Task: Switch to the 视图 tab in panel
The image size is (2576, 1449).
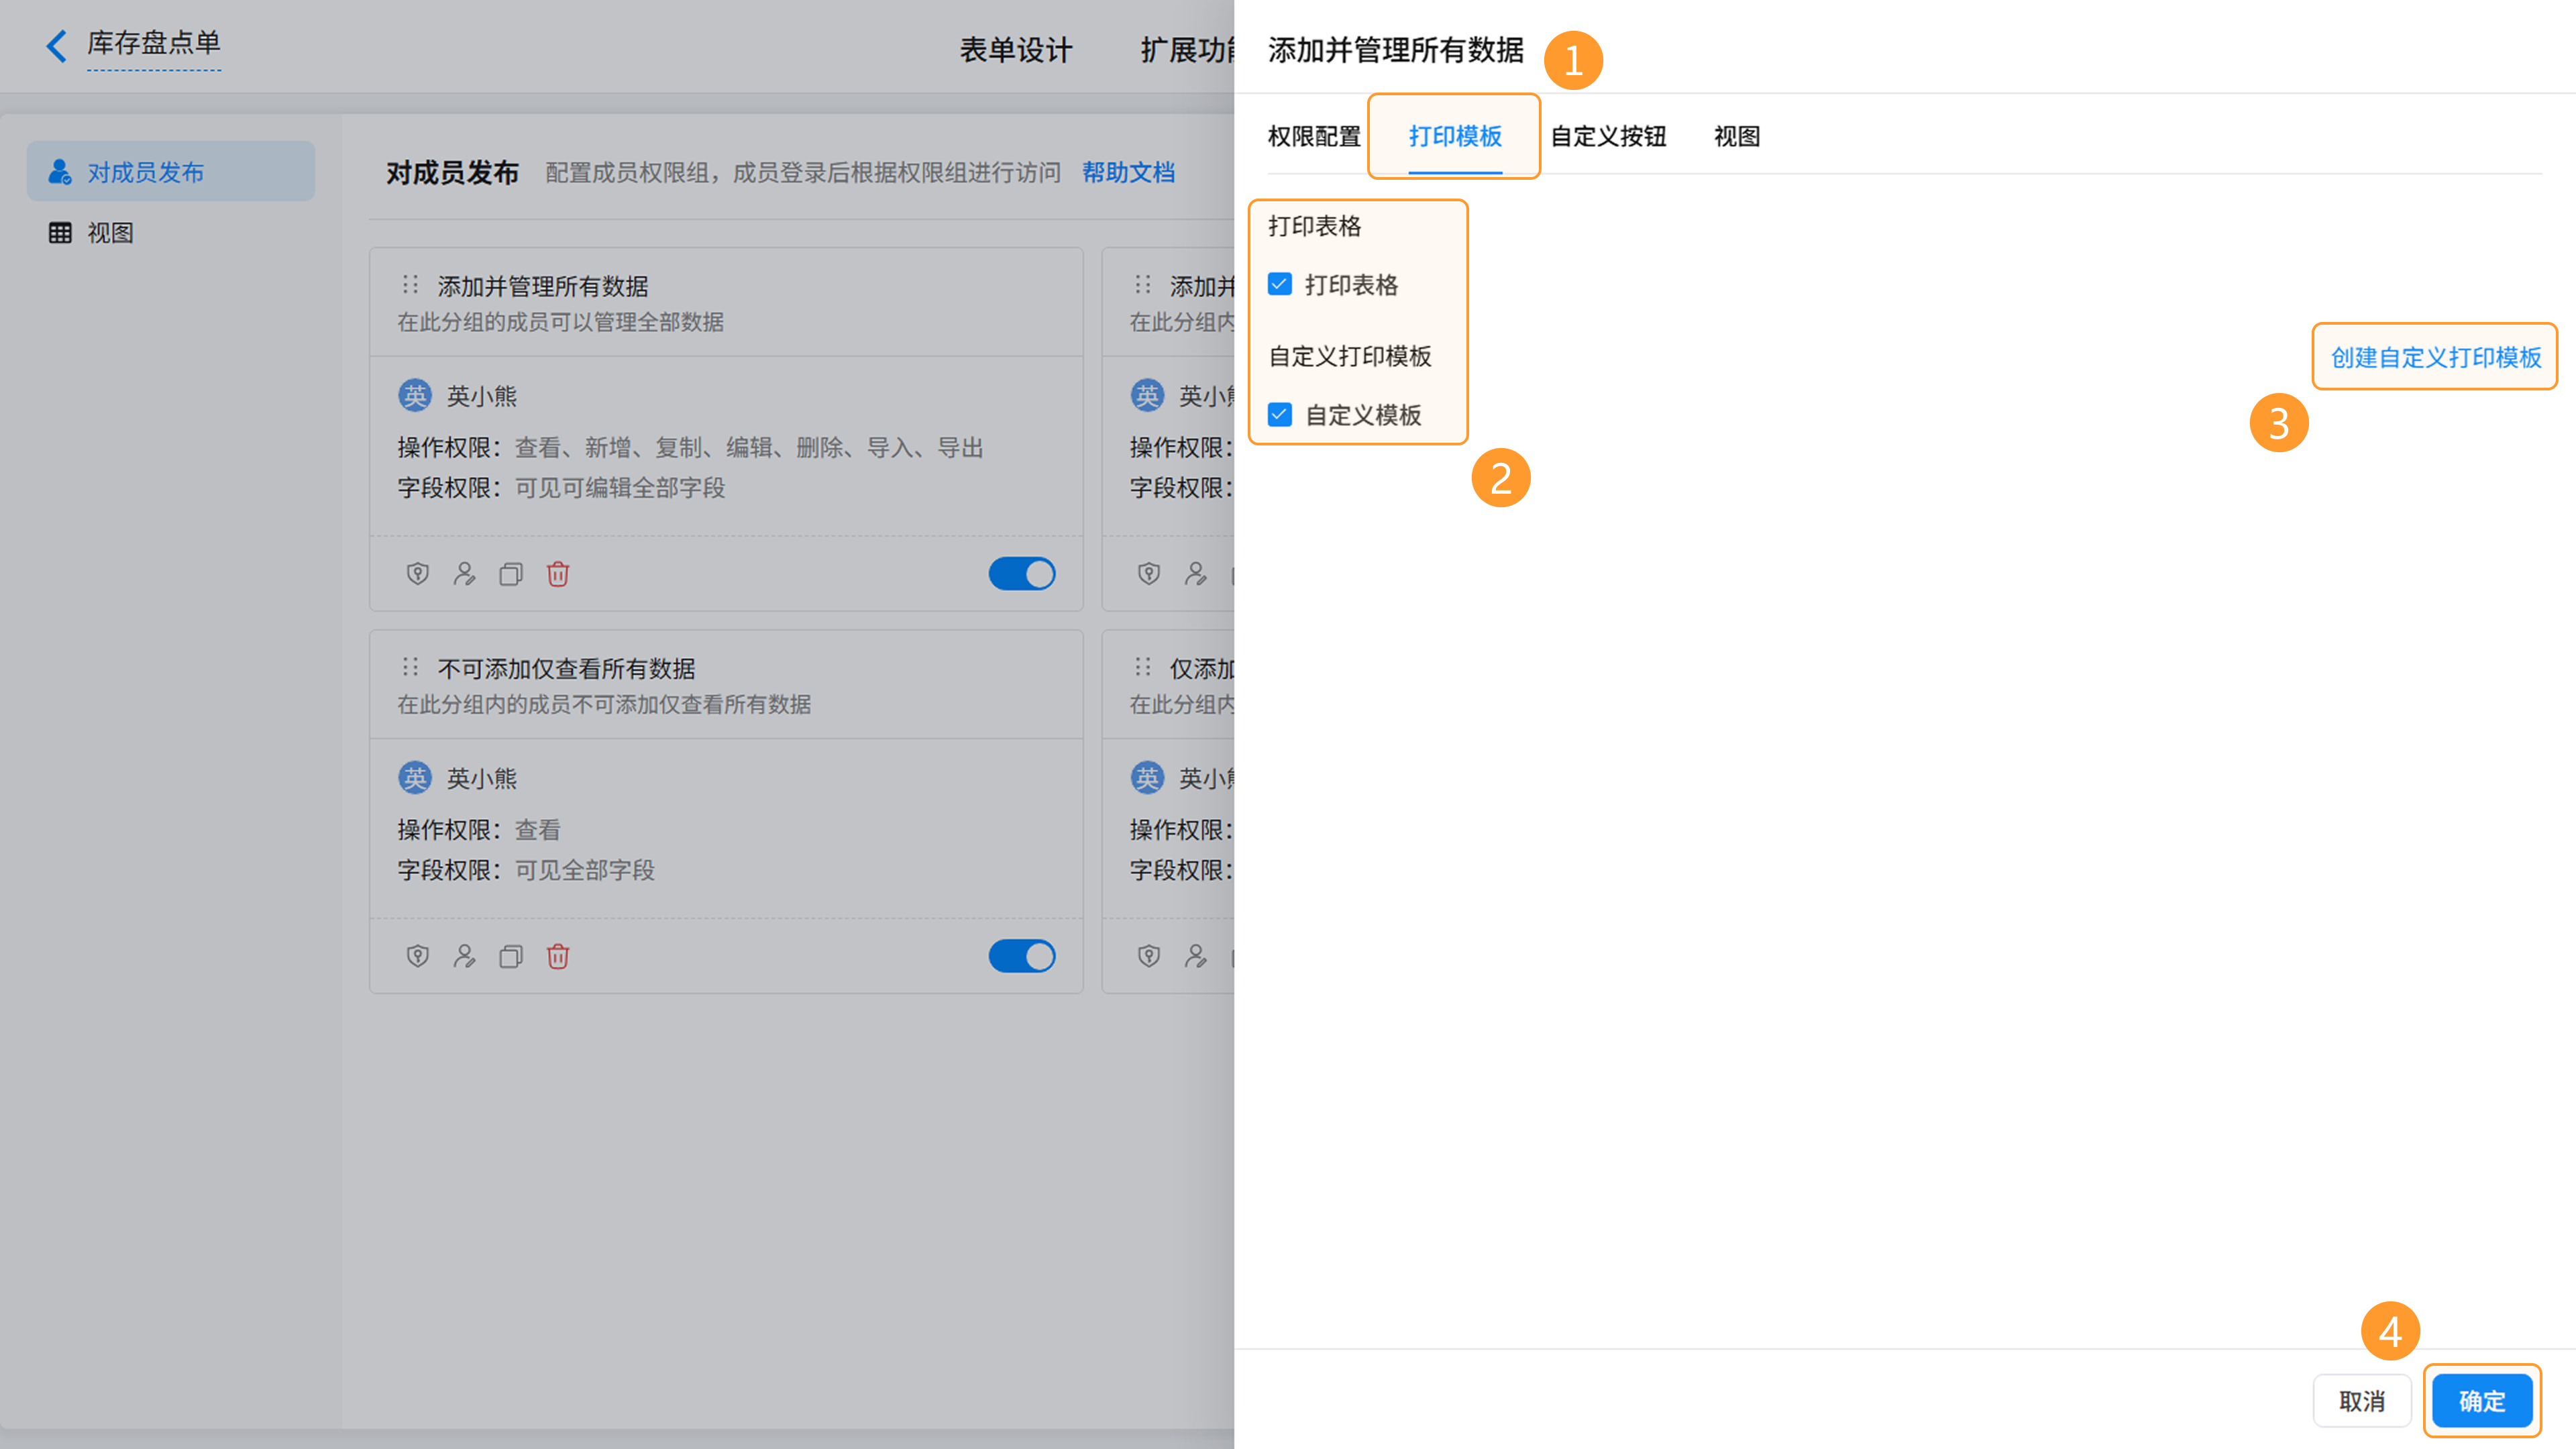Action: pyautogui.click(x=1737, y=136)
